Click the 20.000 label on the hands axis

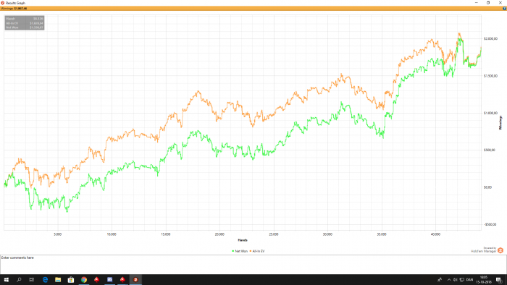tap(219, 234)
